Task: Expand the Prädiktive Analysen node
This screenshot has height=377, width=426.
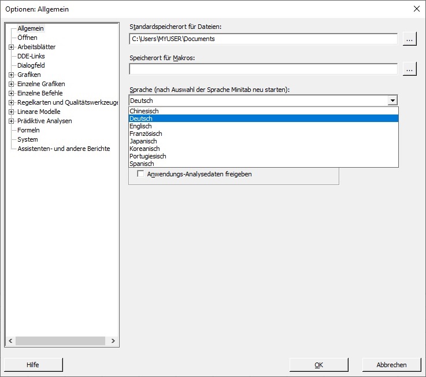Action: (x=11, y=121)
